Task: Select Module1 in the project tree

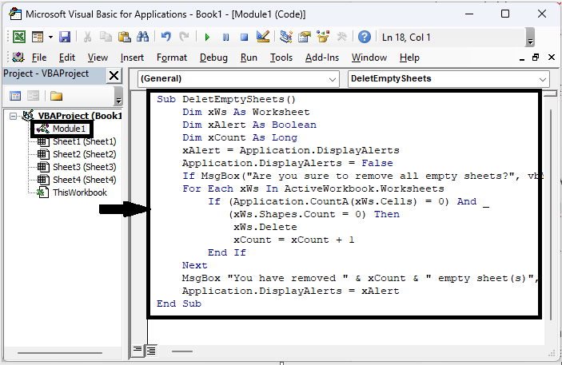Action: click(69, 129)
